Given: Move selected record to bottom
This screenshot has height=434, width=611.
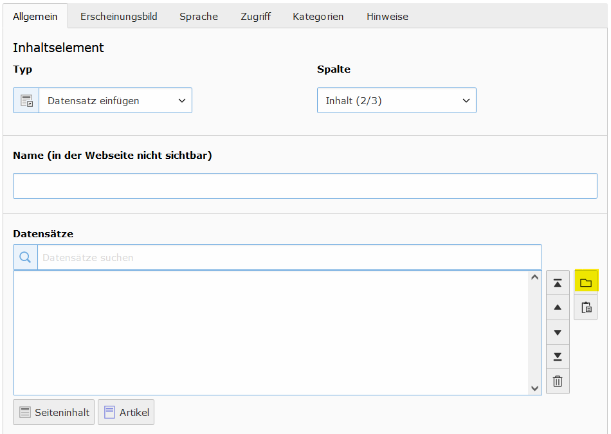Looking at the screenshot, I should [x=558, y=356].
